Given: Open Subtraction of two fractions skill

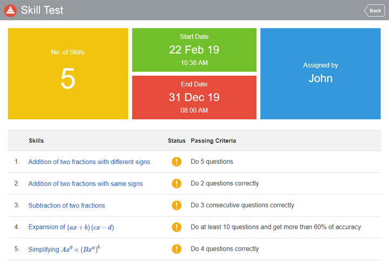Looking at the screenshot, I should tap(66, 205).
